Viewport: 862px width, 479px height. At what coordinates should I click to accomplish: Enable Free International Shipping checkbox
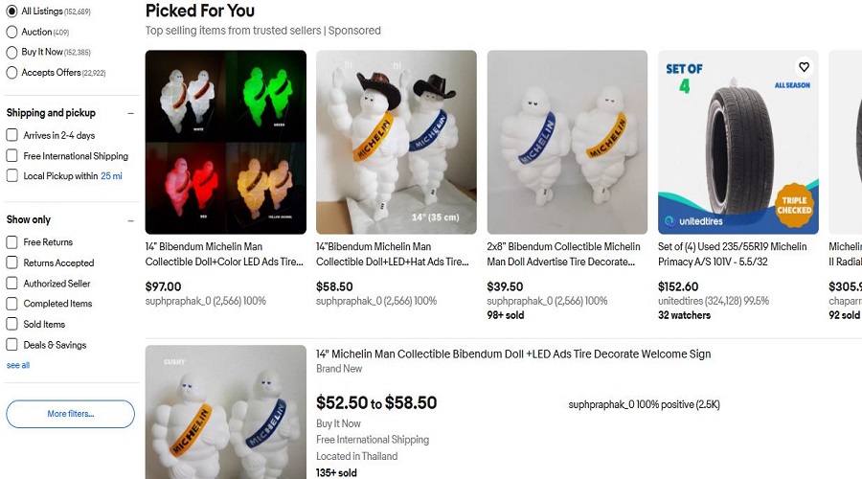[12, 156]
